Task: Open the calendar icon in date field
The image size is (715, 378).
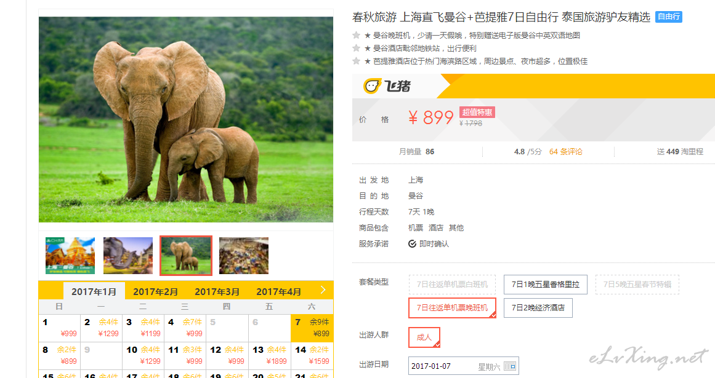Action: tap(510, 366)
